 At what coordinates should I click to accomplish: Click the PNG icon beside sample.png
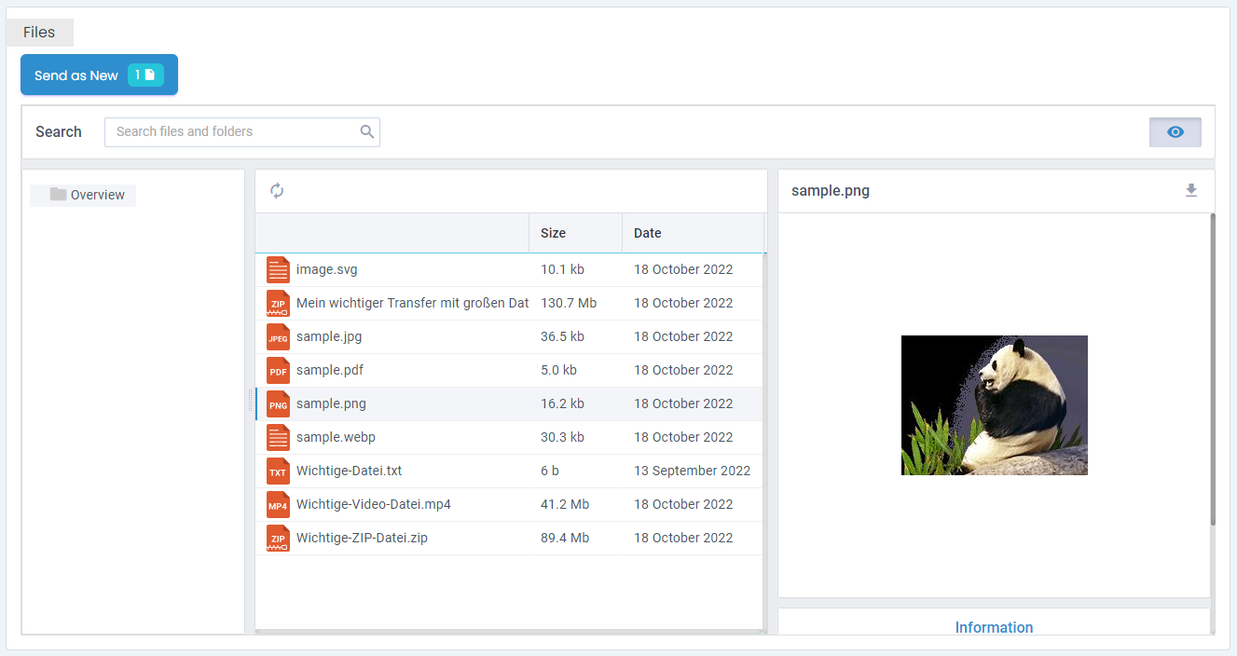(x=278, y=403)
